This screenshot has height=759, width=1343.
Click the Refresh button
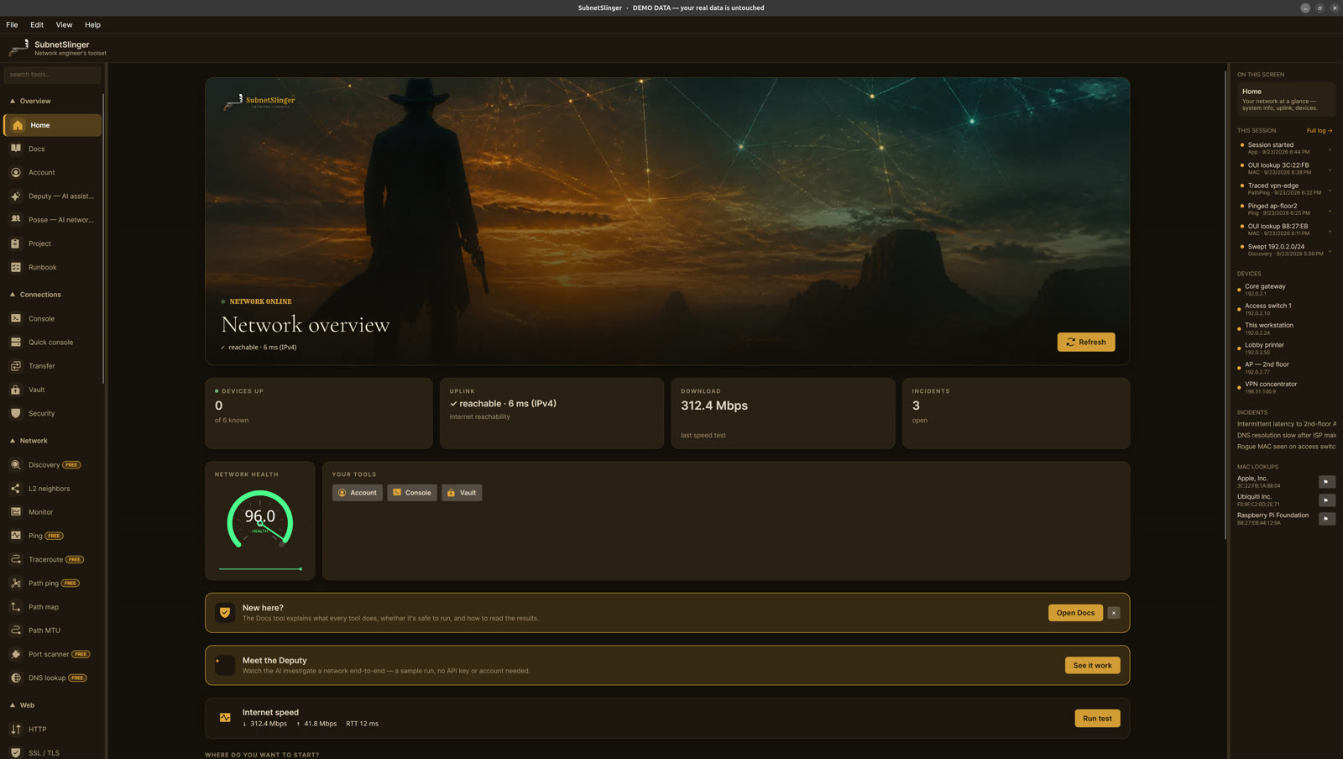tap(1086, 342)
